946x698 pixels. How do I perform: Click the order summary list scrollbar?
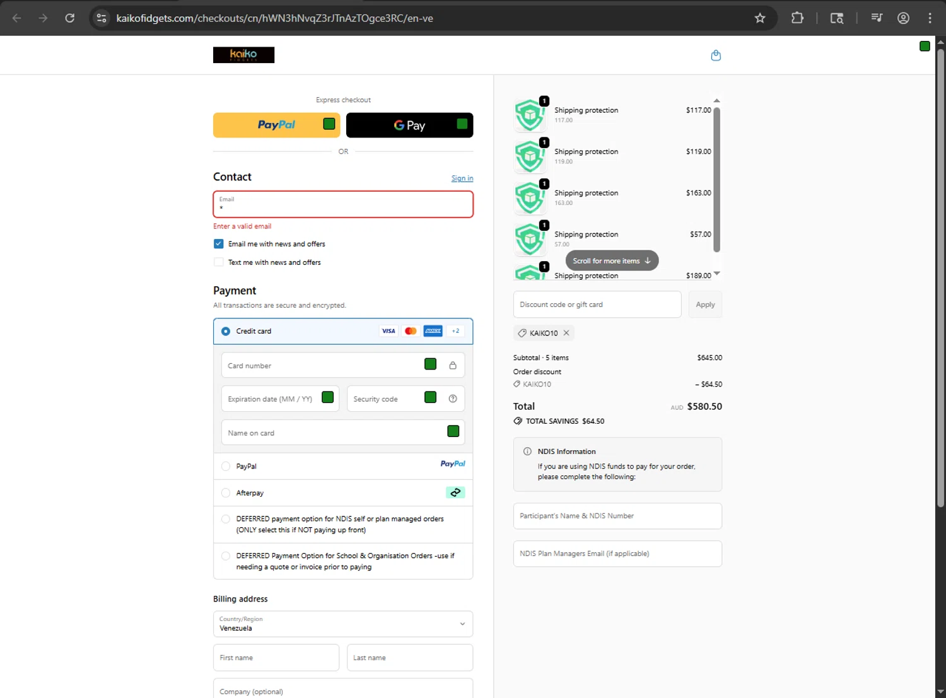pyautogui.click(x=716, y=180)
